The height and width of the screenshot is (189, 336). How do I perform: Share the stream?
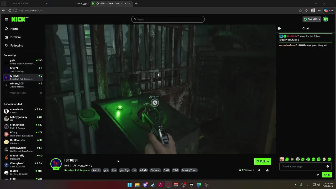pyautogui.click(x=259, y=170)
